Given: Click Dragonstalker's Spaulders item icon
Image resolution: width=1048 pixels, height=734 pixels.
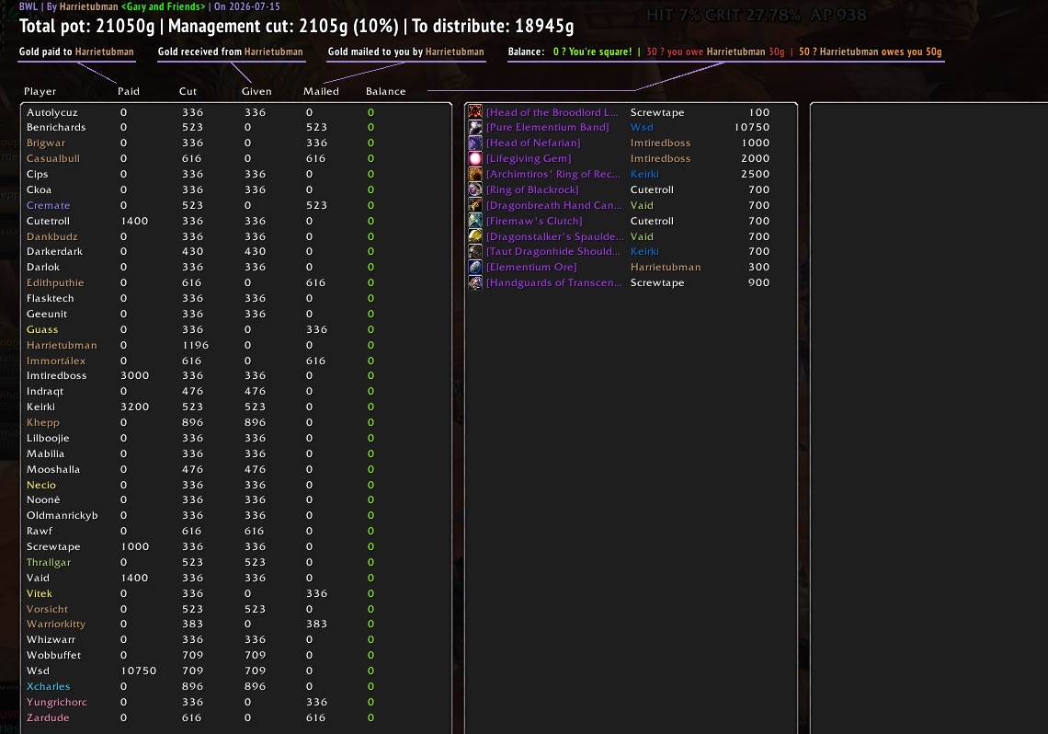Looking at the screenshot, I should point(475,236).
